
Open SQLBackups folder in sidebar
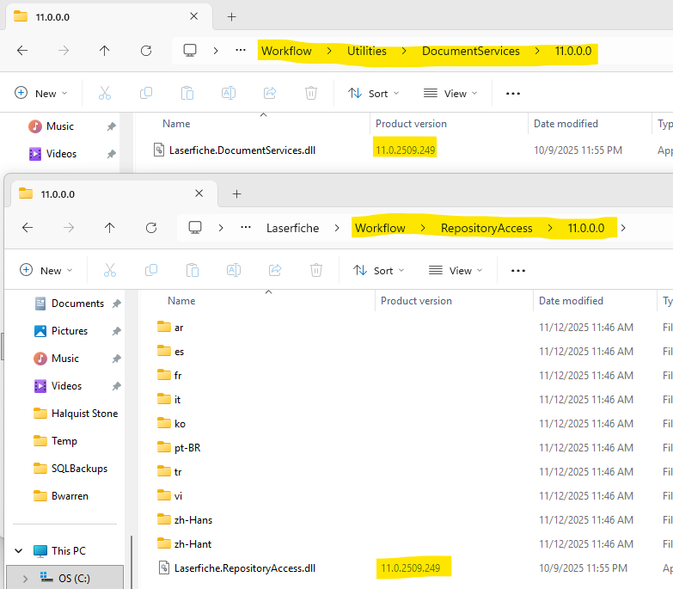pos(79,469)
